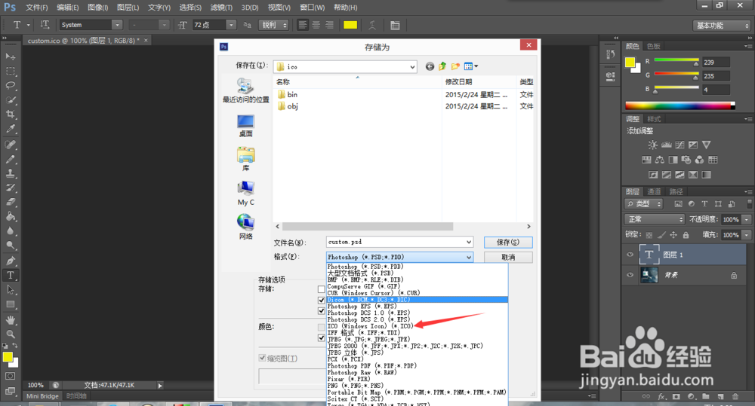Select the Brush tool
The width and height of the screenshot is (755, 406).
[x=11, y=159]
